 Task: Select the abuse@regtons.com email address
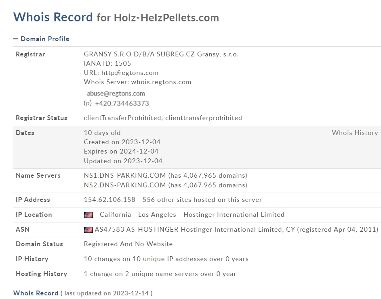(x=116, y=93)
